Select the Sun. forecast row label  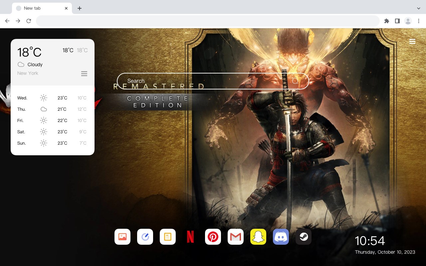[22, 143]
